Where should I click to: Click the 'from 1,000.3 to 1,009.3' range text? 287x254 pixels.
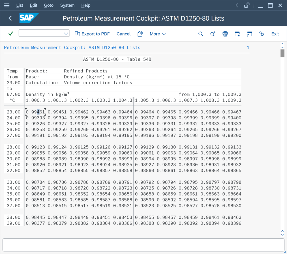(210, 94)
